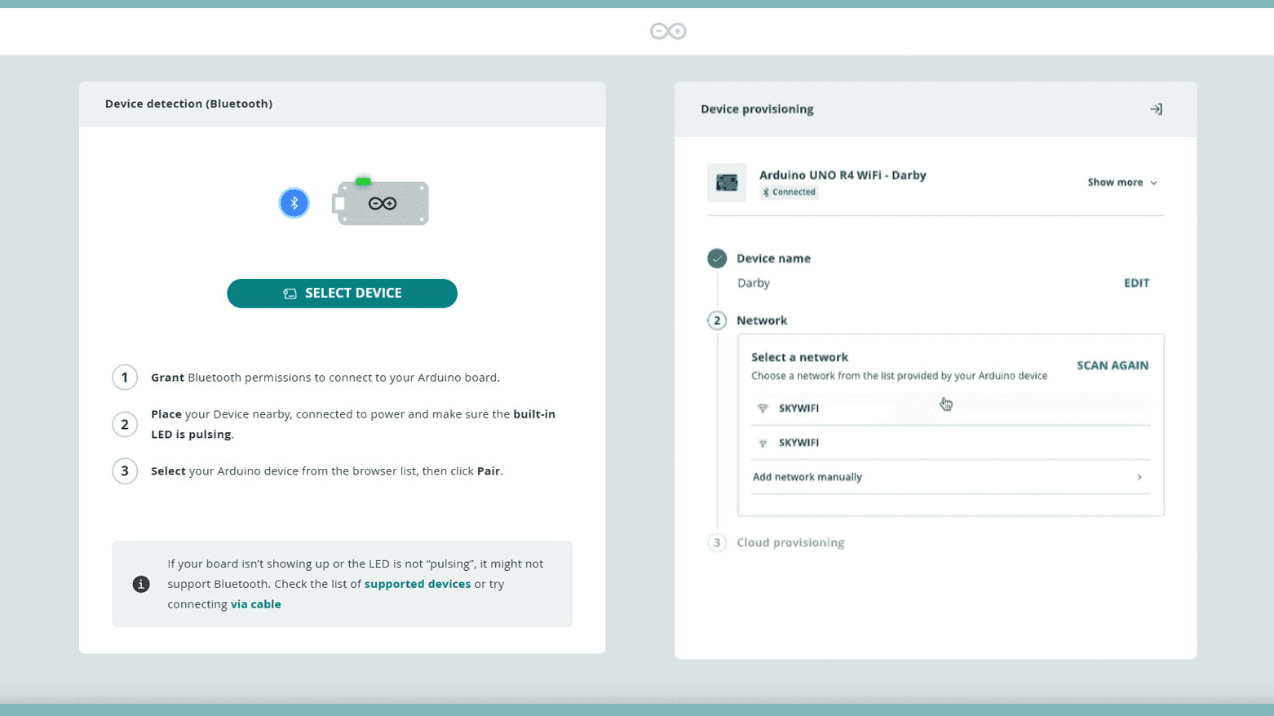1274x716 pixels.
Task: Click step 2 number beside Place instruction
Action: coord(125,424)
